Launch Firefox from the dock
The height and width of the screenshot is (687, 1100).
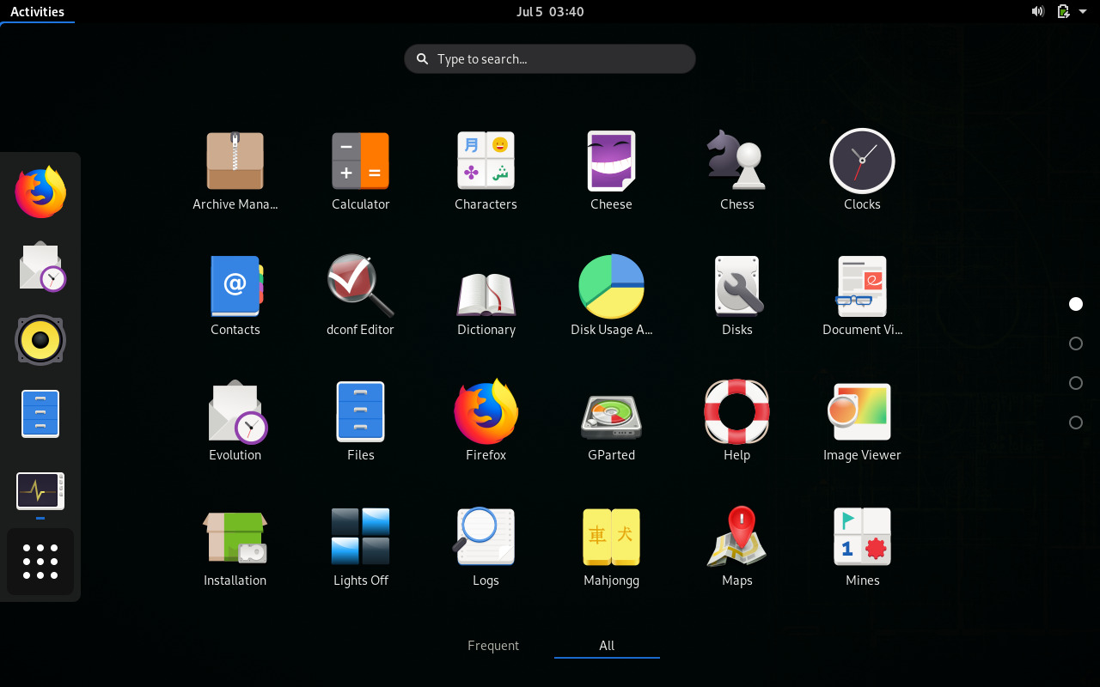click(40, 192)
